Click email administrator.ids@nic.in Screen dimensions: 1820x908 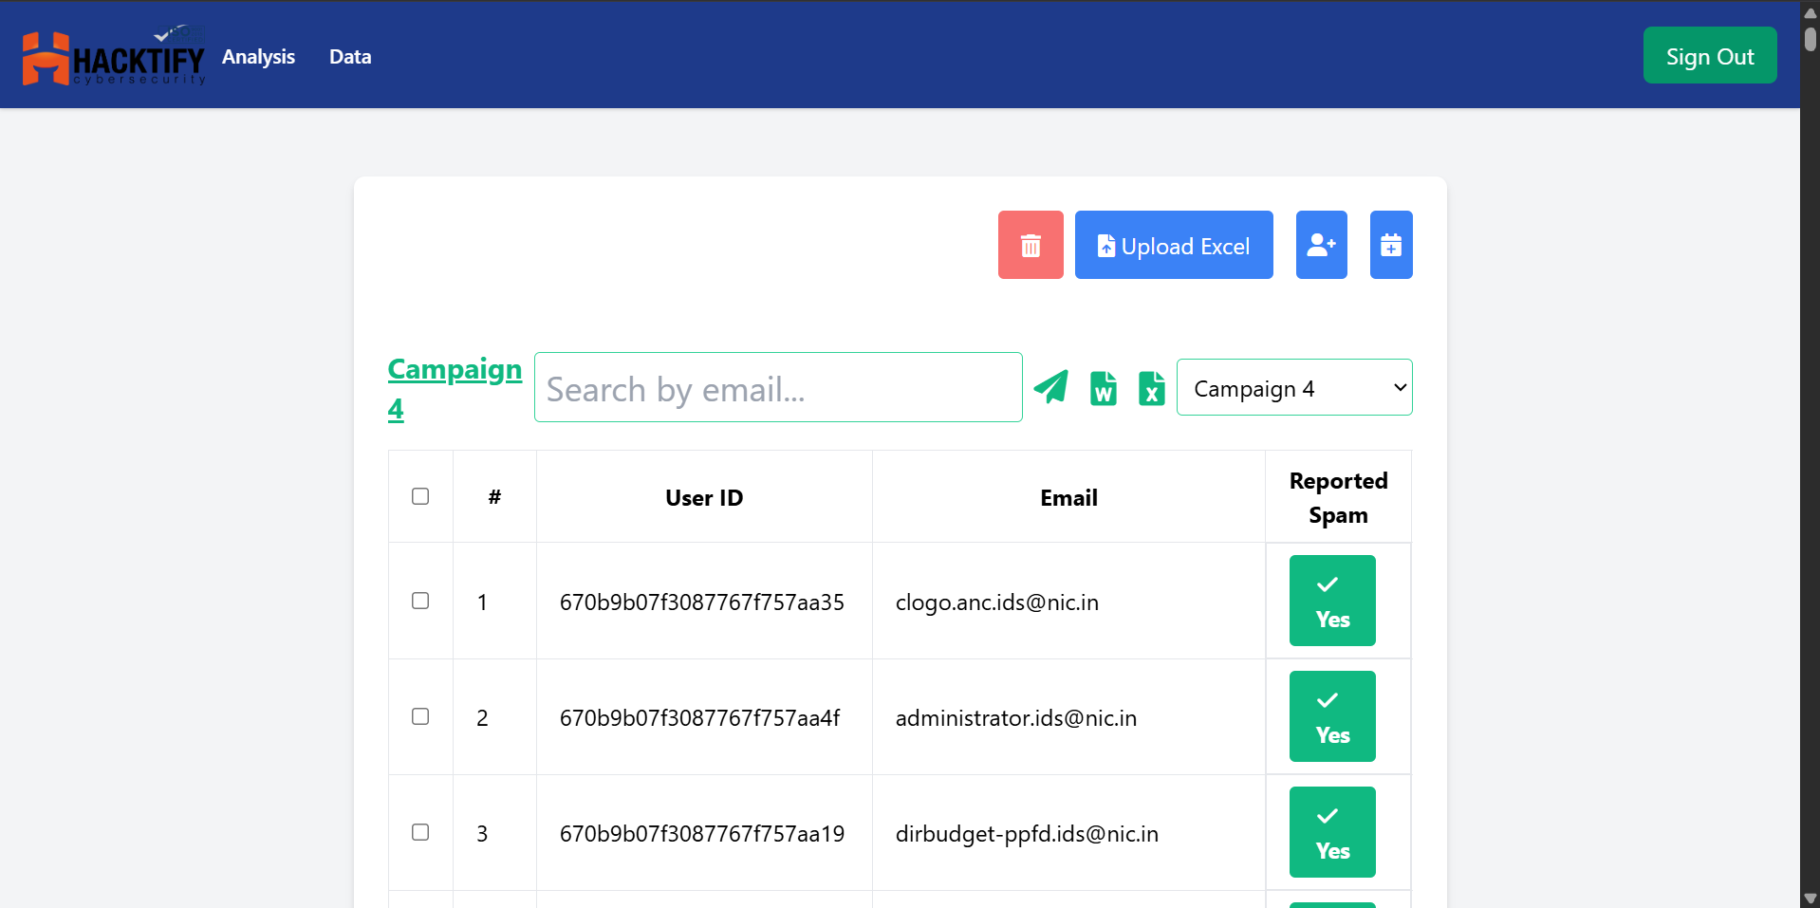pos(1016,718)
